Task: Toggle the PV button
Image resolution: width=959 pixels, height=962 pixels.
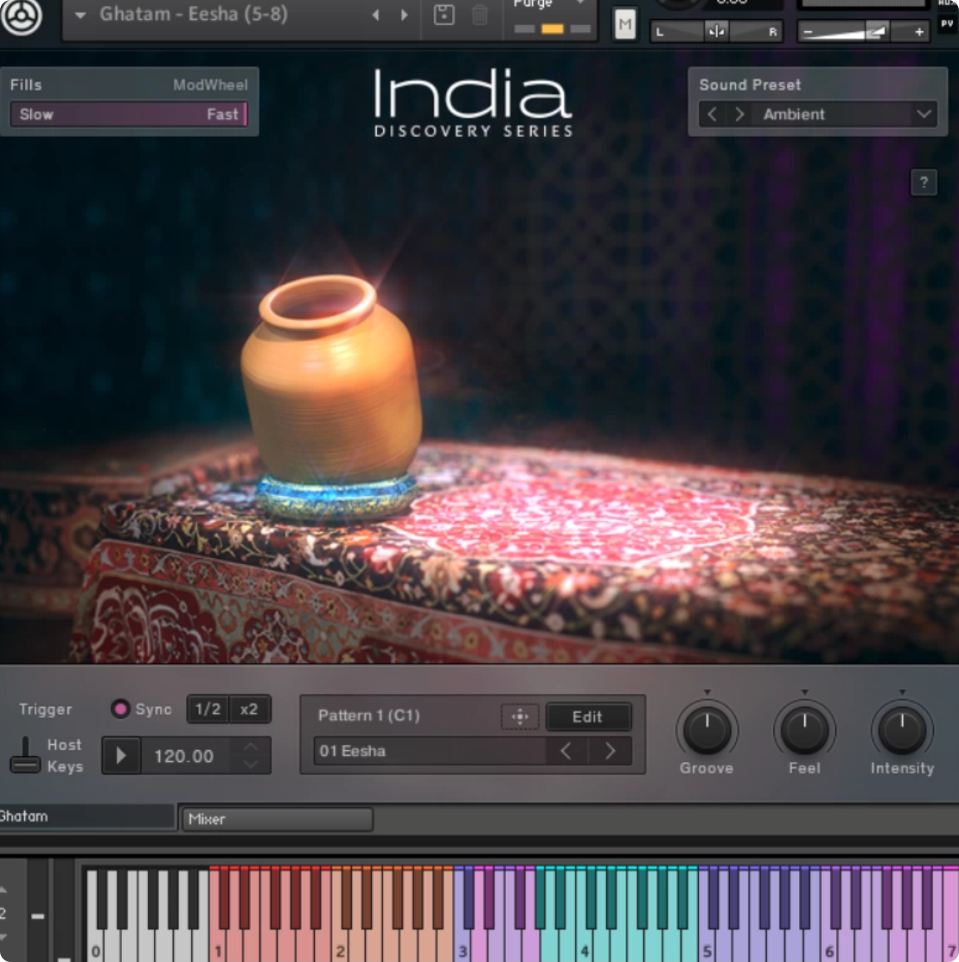Action: point(947,24)
